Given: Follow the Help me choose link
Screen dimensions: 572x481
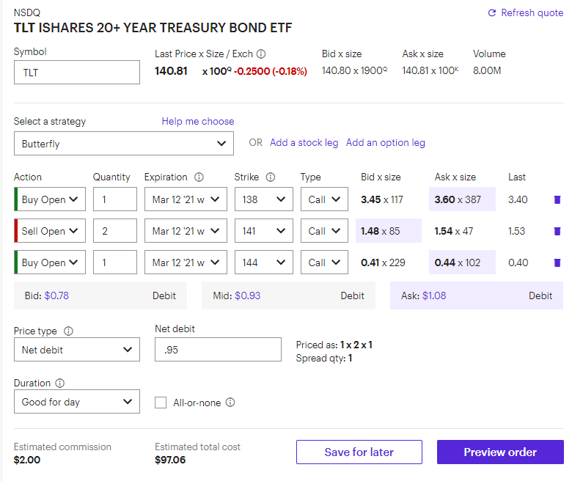Looking at the screenshot, I should click(x=198, y=122).
